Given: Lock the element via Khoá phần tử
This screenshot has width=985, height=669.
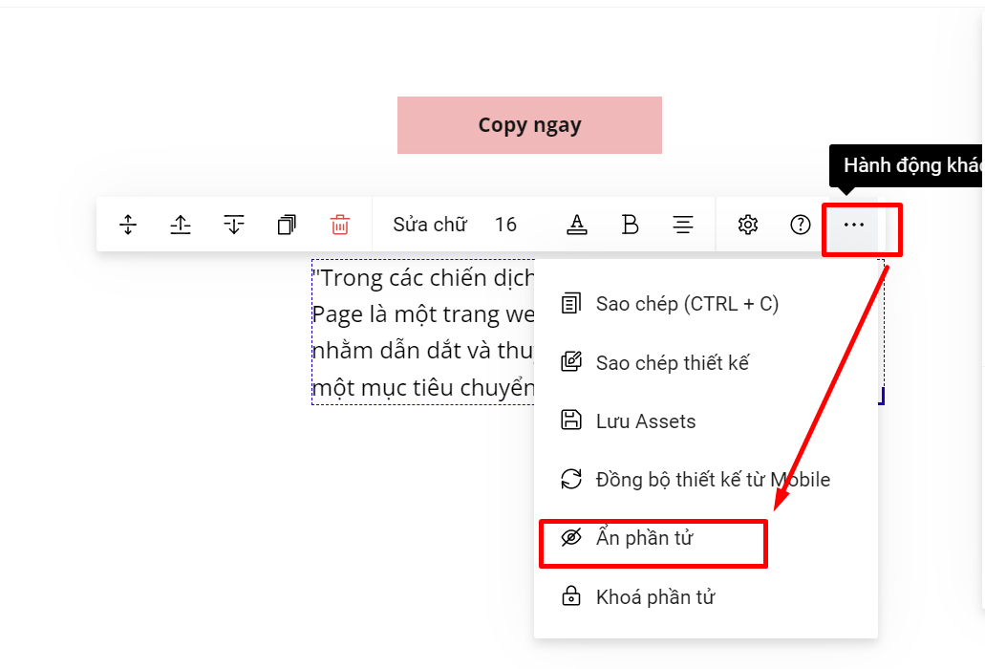Looking at the screenshot, I should 654,597.
